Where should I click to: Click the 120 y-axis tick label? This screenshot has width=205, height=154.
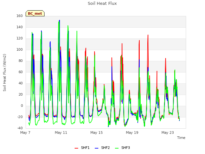[20, 38]
